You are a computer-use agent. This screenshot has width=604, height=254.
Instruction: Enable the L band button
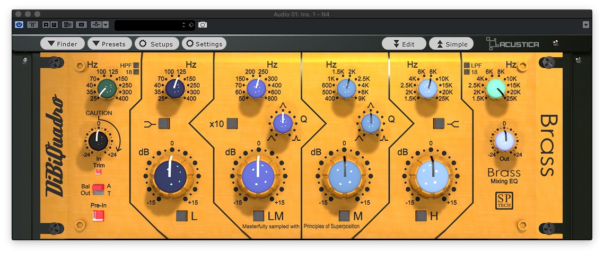[x=181, y=216]
